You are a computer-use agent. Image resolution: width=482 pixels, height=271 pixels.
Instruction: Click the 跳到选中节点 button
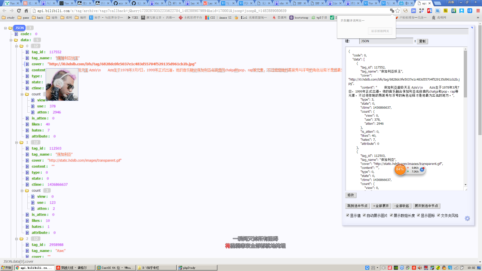(x=357, y=206)
